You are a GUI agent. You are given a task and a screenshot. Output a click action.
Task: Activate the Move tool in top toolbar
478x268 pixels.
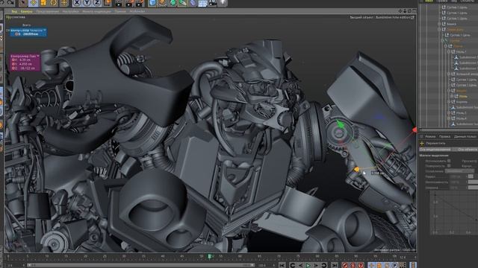pos(33,3)
